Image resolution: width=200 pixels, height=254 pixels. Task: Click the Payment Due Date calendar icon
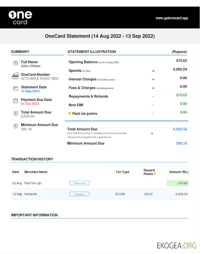pos(15,101)
